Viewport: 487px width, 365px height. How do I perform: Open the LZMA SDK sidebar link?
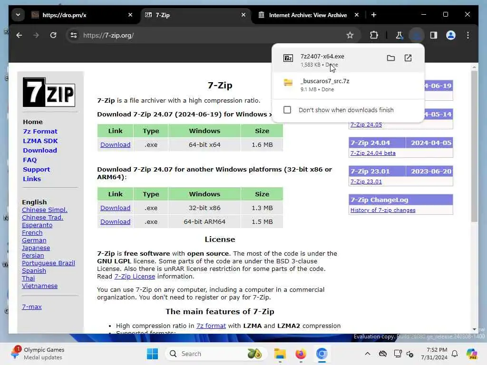click(x=40, y=141)
